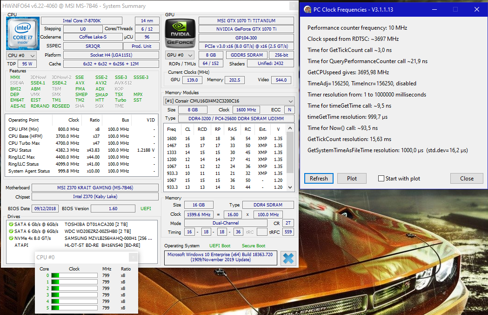
Task: Click the MSI GTX 1070 Ti TITANIUM field
Action: 246,21
